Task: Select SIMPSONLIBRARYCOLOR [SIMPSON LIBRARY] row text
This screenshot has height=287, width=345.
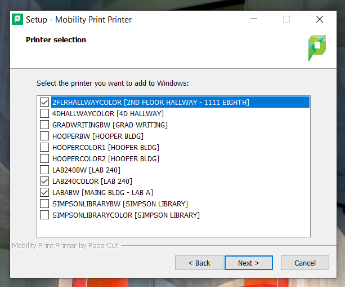Action: [126, 215]
